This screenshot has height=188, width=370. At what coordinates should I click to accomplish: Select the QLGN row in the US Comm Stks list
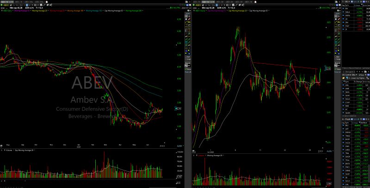pyautogui.click(x=355, y=113)
